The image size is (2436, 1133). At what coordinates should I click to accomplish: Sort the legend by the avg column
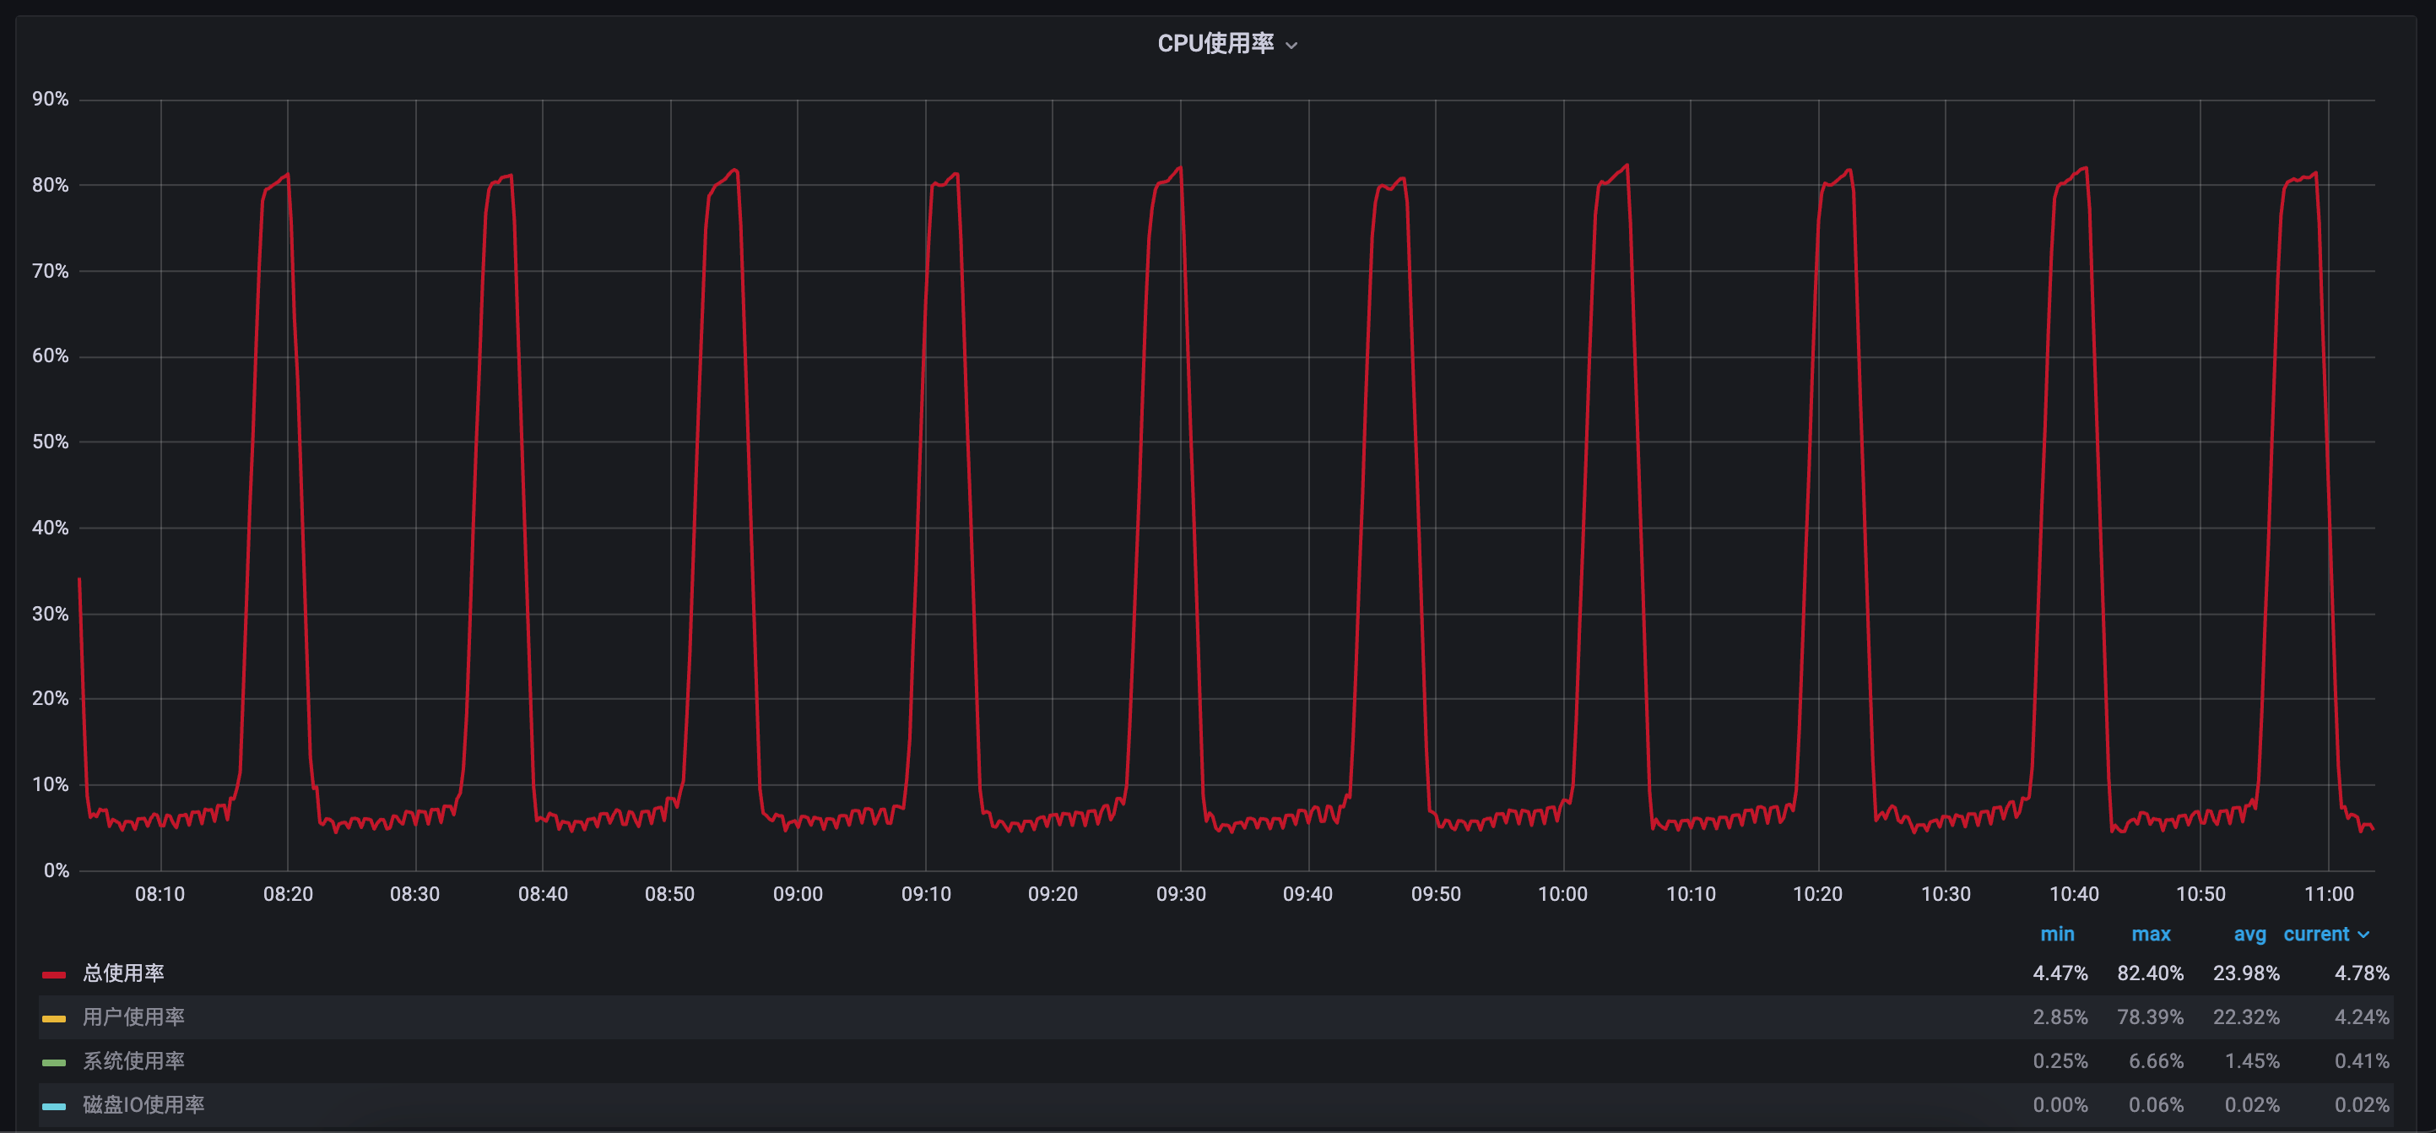2249,935
